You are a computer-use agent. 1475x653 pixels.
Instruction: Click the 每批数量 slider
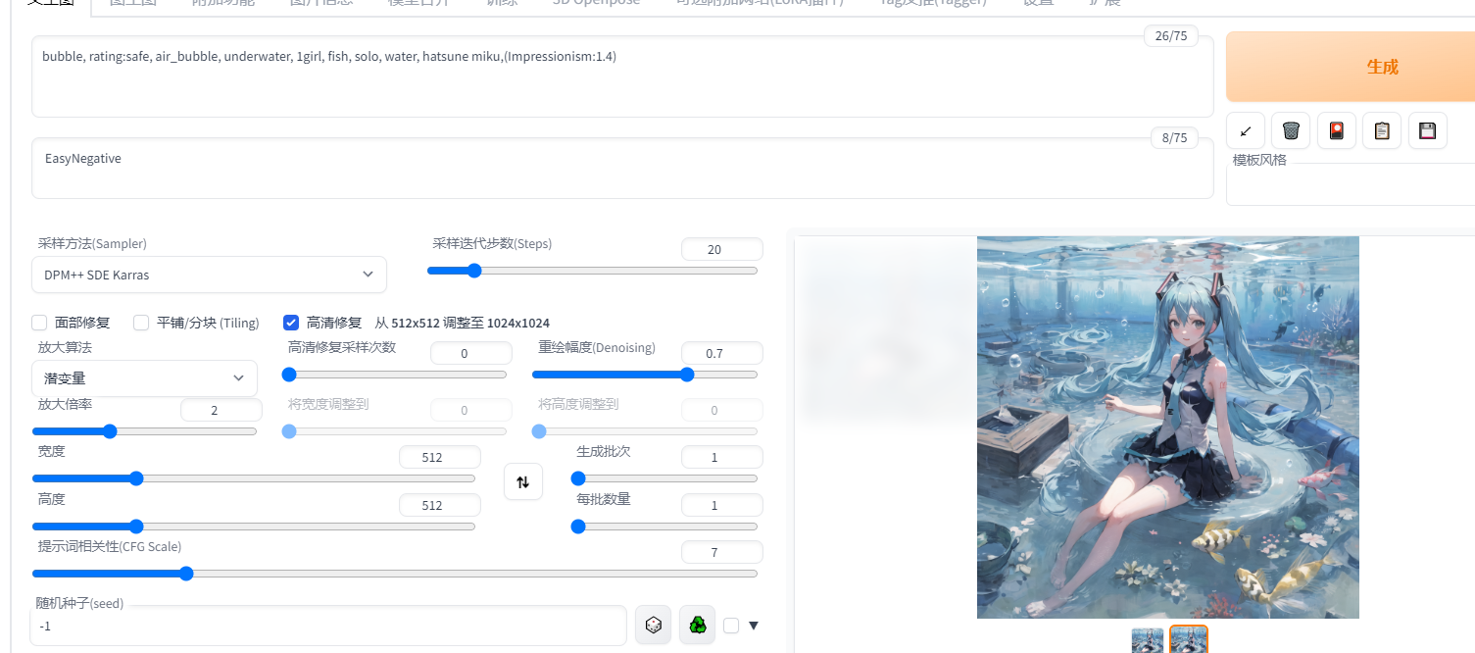[664, 527]
